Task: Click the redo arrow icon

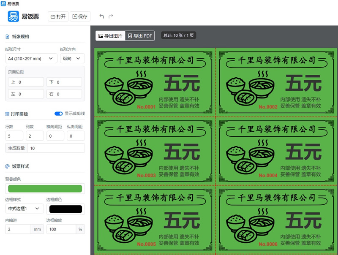Action: click(x=111, y=16)
